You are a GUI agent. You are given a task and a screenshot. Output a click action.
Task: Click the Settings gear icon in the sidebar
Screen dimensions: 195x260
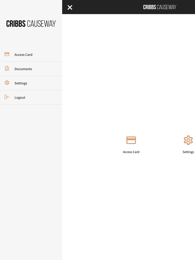pos(7,83)
